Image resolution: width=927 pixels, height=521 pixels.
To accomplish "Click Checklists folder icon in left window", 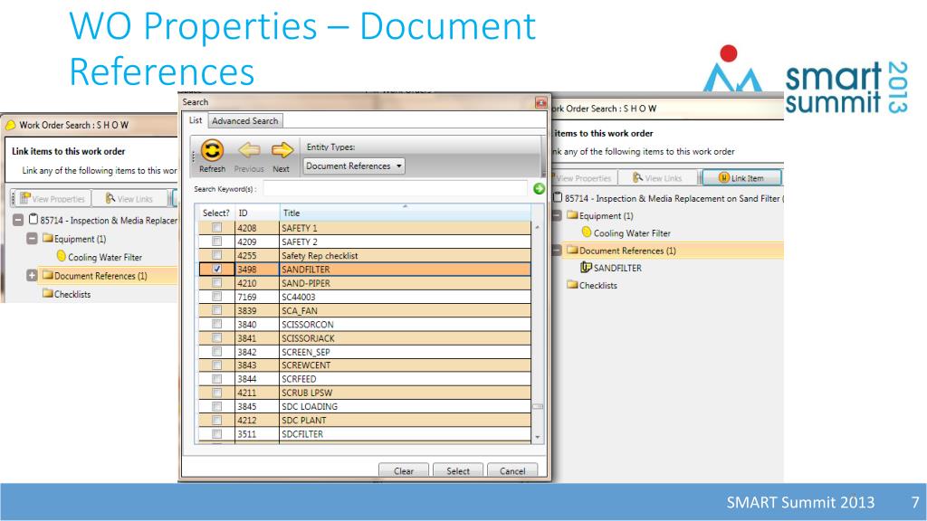I will point(48,293).
